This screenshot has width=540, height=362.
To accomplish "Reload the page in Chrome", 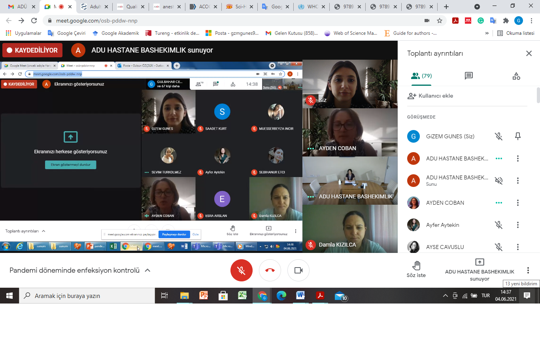I will [x=34, y=21].
